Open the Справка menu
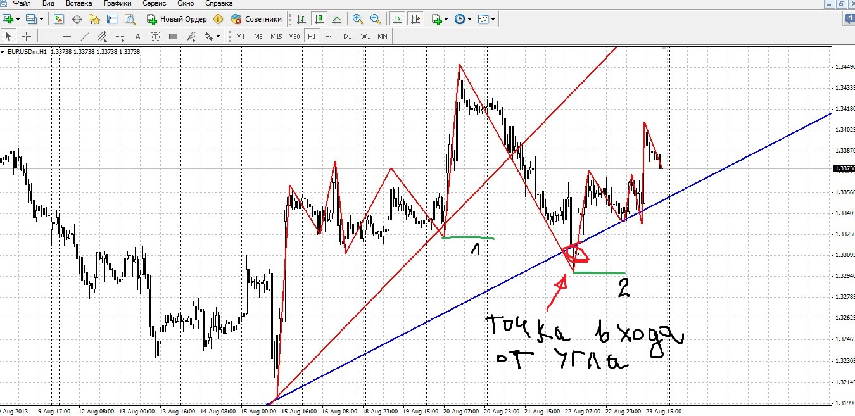Image resolution: width=855 pixels, height=416 pixels. 218,3
